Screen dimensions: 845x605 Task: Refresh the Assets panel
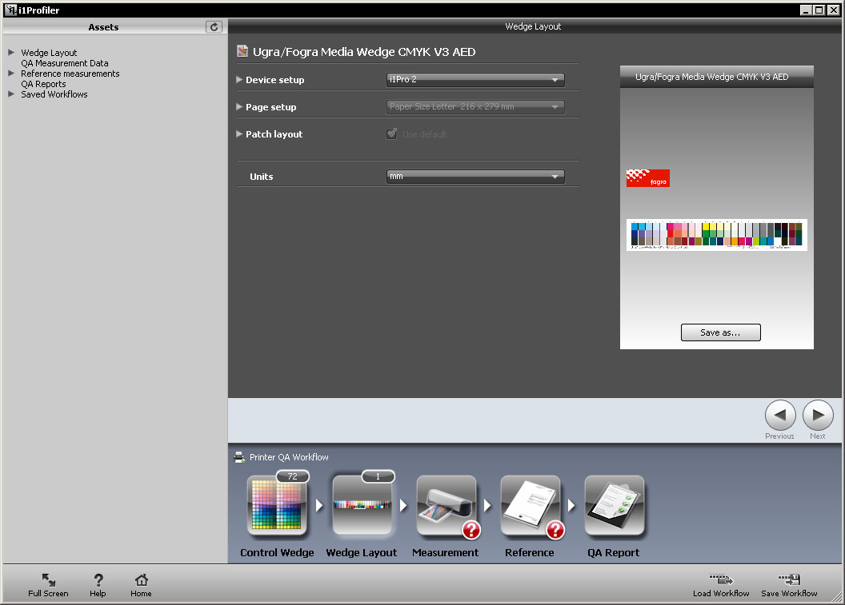click(x=214, y=27)
